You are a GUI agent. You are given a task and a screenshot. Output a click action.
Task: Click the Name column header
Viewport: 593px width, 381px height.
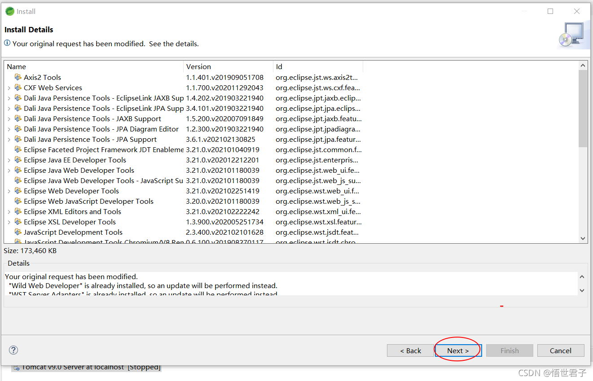[94, 66]
